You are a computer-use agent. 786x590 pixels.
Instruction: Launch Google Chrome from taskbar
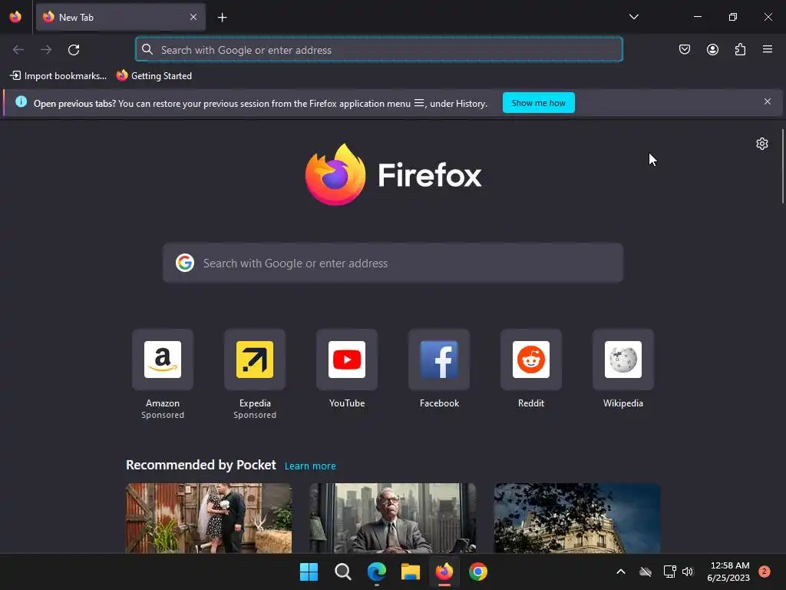[x=478, y=572]
